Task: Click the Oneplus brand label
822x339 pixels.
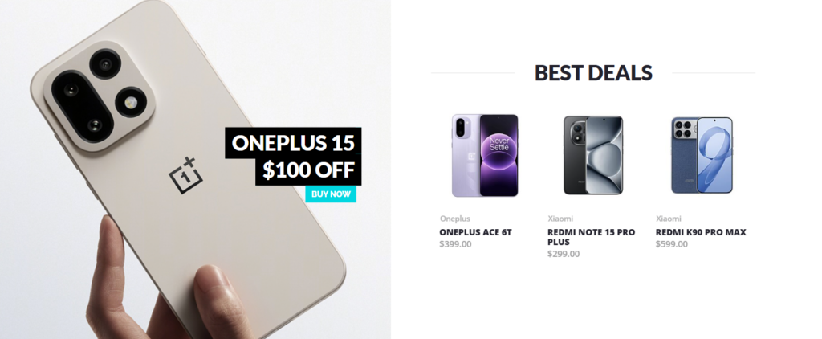Action: (x=455, y=219)
